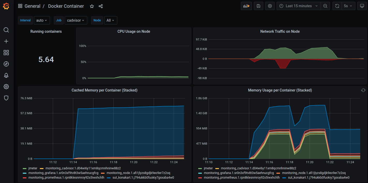368x183 pixels.
Task: Open the CPU Usage on Node panel title menu
Action: pos(134,31)
